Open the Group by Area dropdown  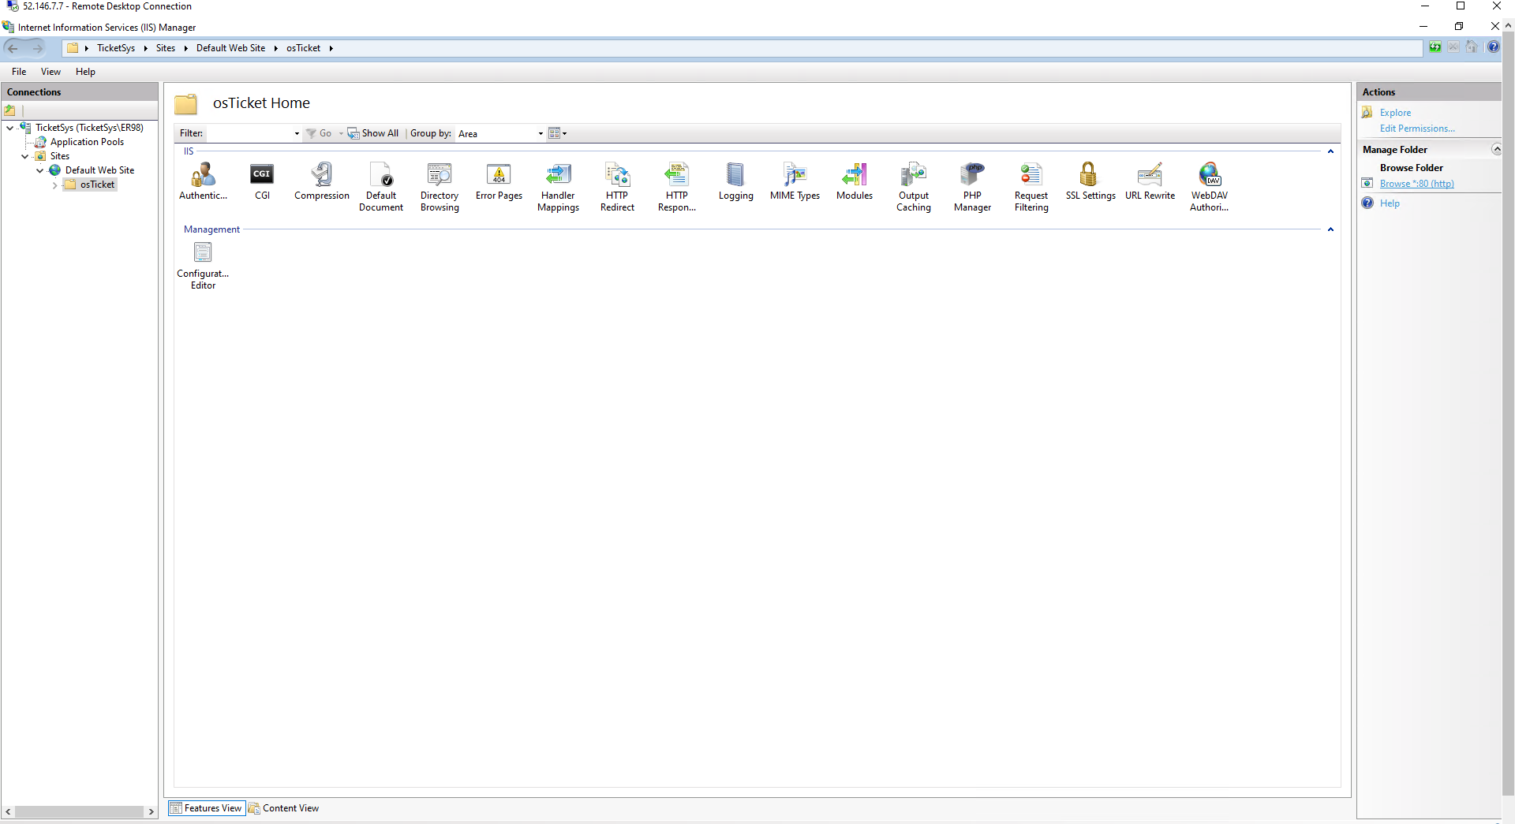[x=541, y=133]
